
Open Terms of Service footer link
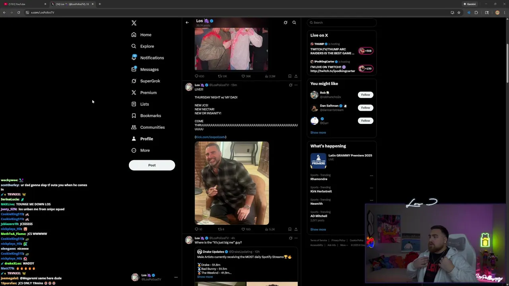pyautogui.click(x=319, y=240)
